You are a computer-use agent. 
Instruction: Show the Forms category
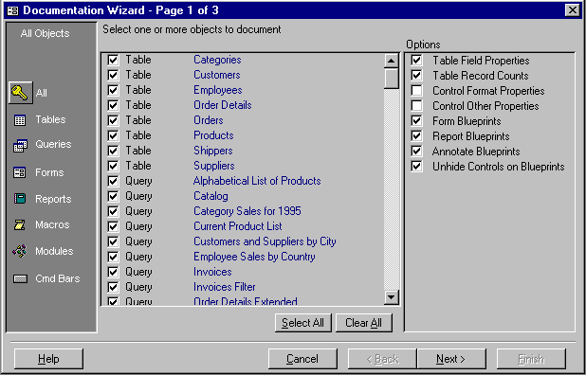(x=49, y=172)
